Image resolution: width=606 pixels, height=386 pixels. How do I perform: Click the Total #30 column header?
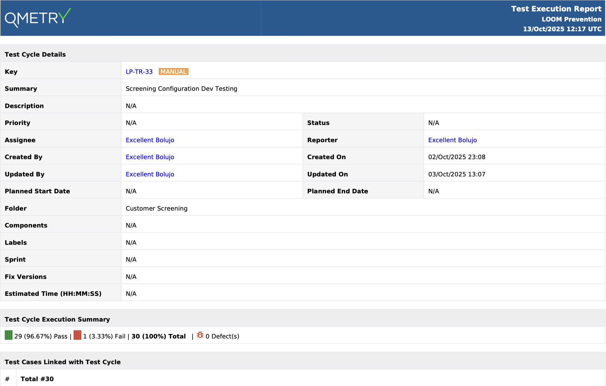click(37, 379)
